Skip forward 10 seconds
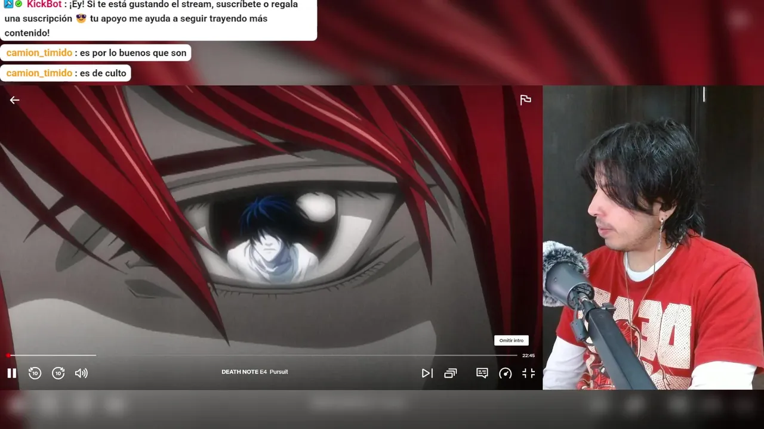Viewport: 764px width, 429px height. 58,373
